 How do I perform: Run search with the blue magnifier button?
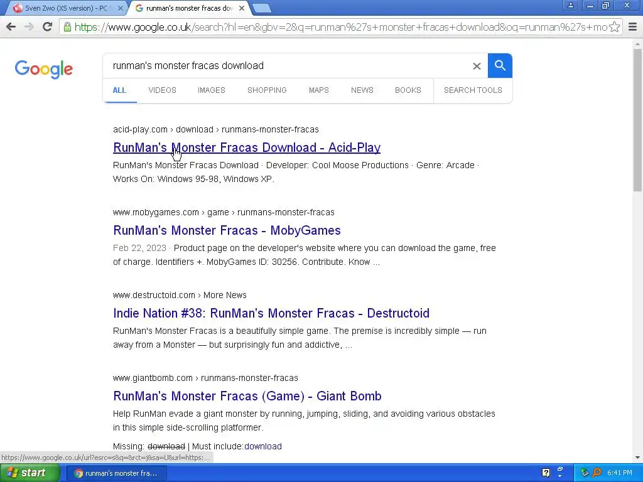tap(500, 65)
